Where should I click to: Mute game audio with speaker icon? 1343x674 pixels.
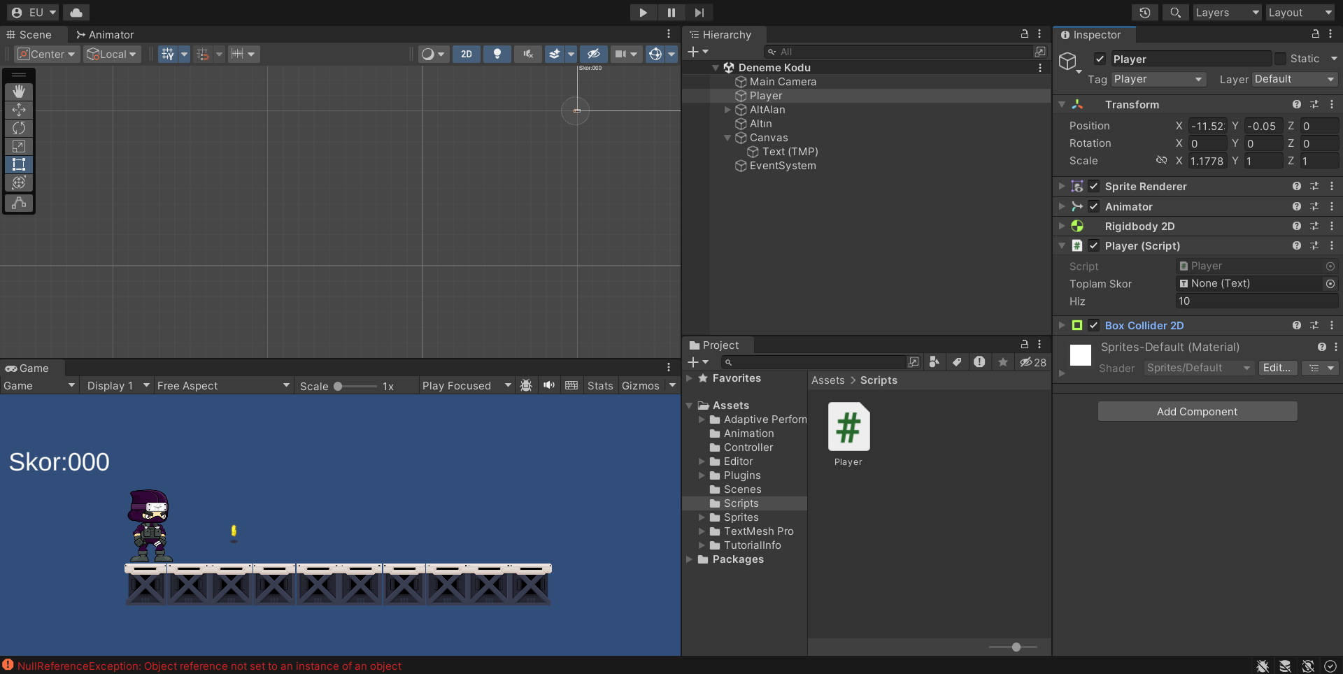[549, 385]
